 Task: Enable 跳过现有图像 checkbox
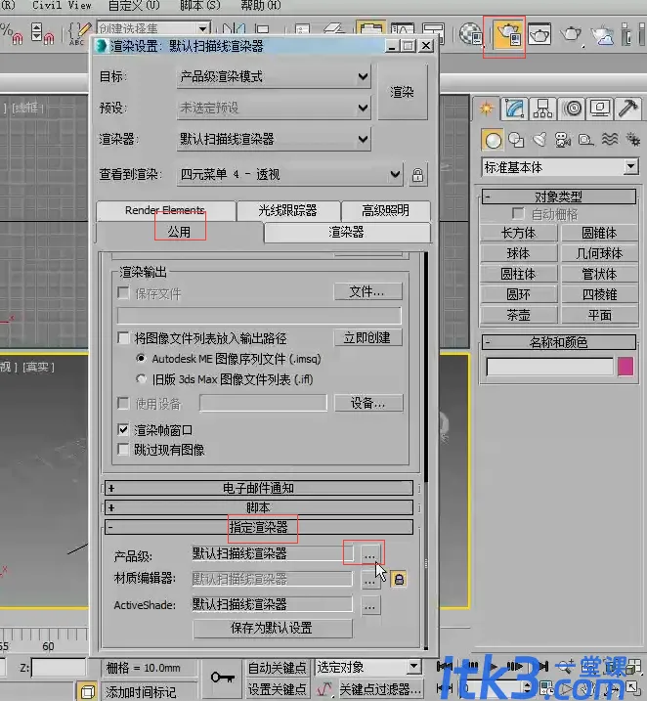coord(123,450)
